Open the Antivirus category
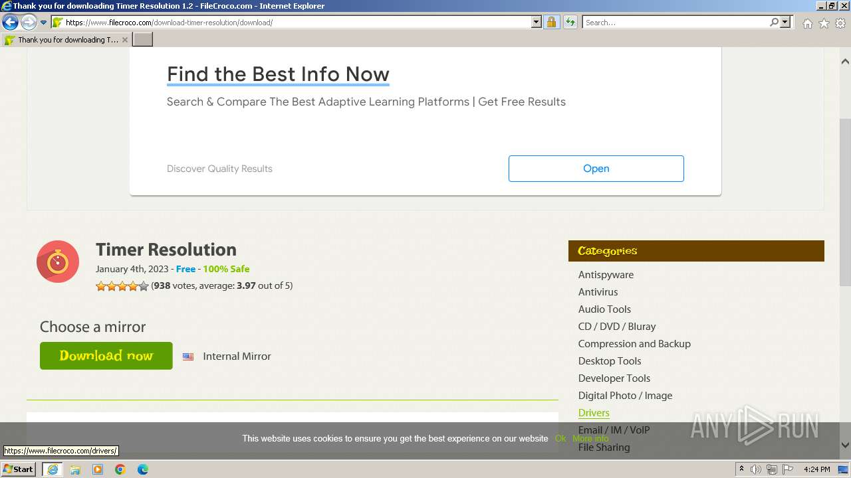Screen dimensions: 851x478 [598, 292]
